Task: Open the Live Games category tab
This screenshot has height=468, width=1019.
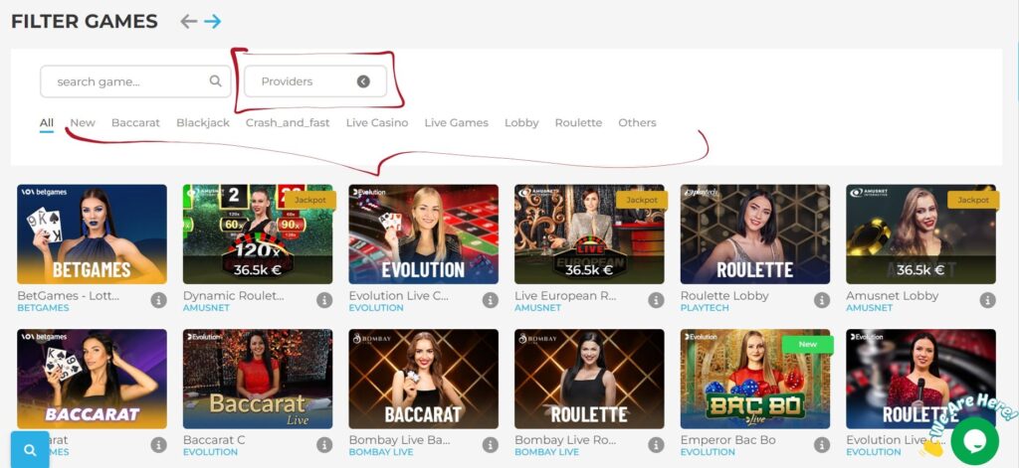Action: click(x=456, y=122)
